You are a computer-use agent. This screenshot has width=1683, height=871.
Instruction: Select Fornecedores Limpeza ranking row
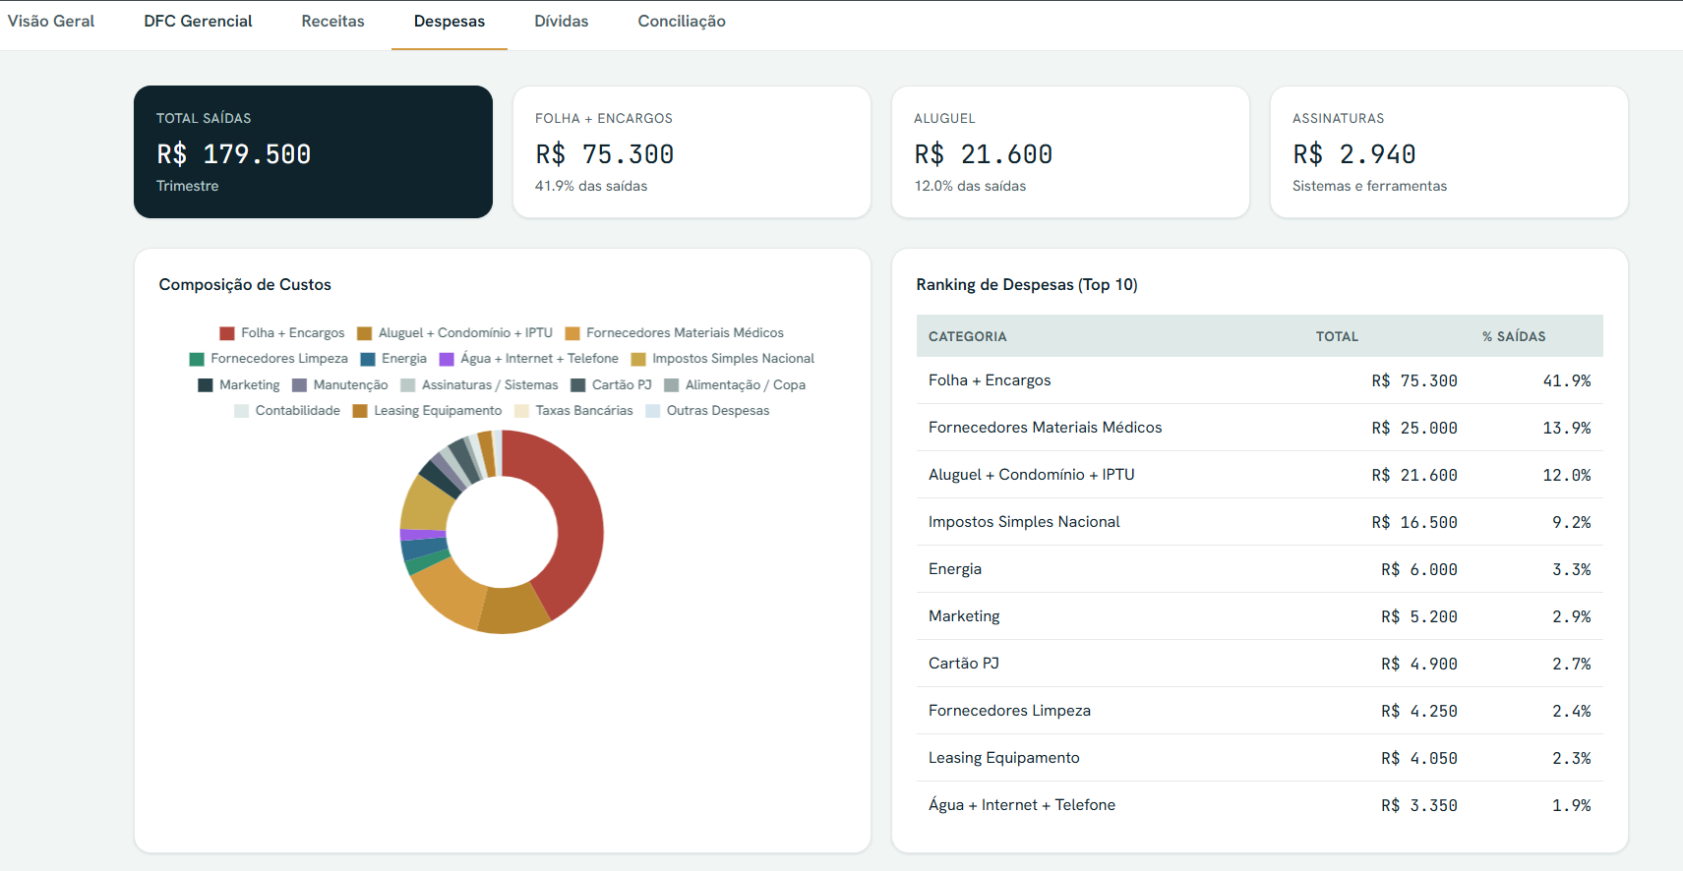click(x=1259, y=711)
